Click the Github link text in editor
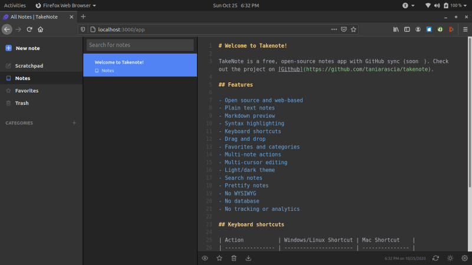 [x=290, y=69]
